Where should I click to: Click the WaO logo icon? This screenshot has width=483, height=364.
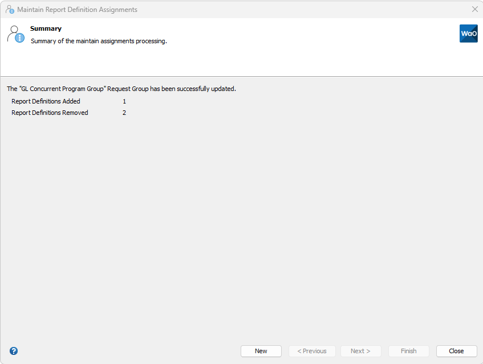point(469,34)
